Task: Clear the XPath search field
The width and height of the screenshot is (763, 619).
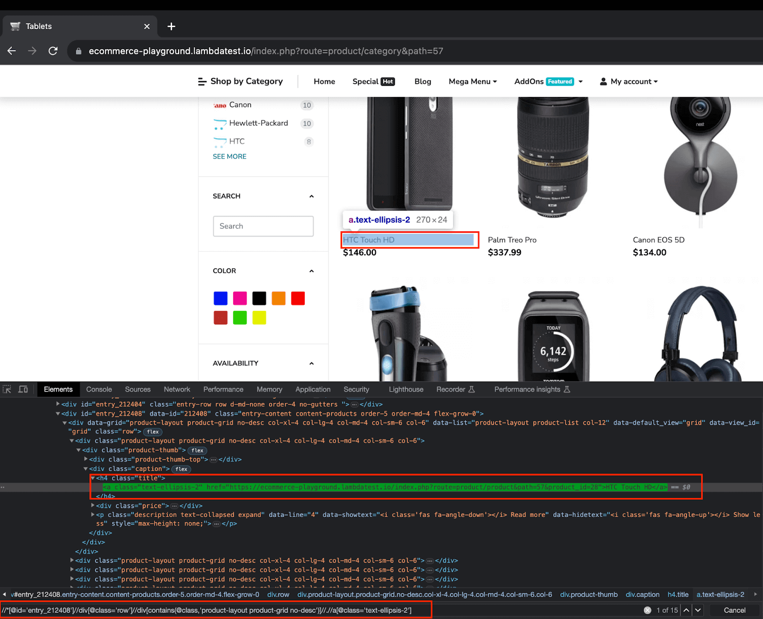Action: [x=647, y=610]
